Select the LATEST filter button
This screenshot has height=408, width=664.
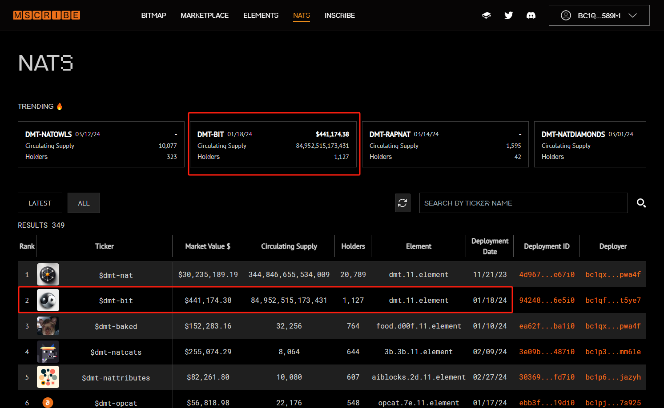click(x=40, y=203)
